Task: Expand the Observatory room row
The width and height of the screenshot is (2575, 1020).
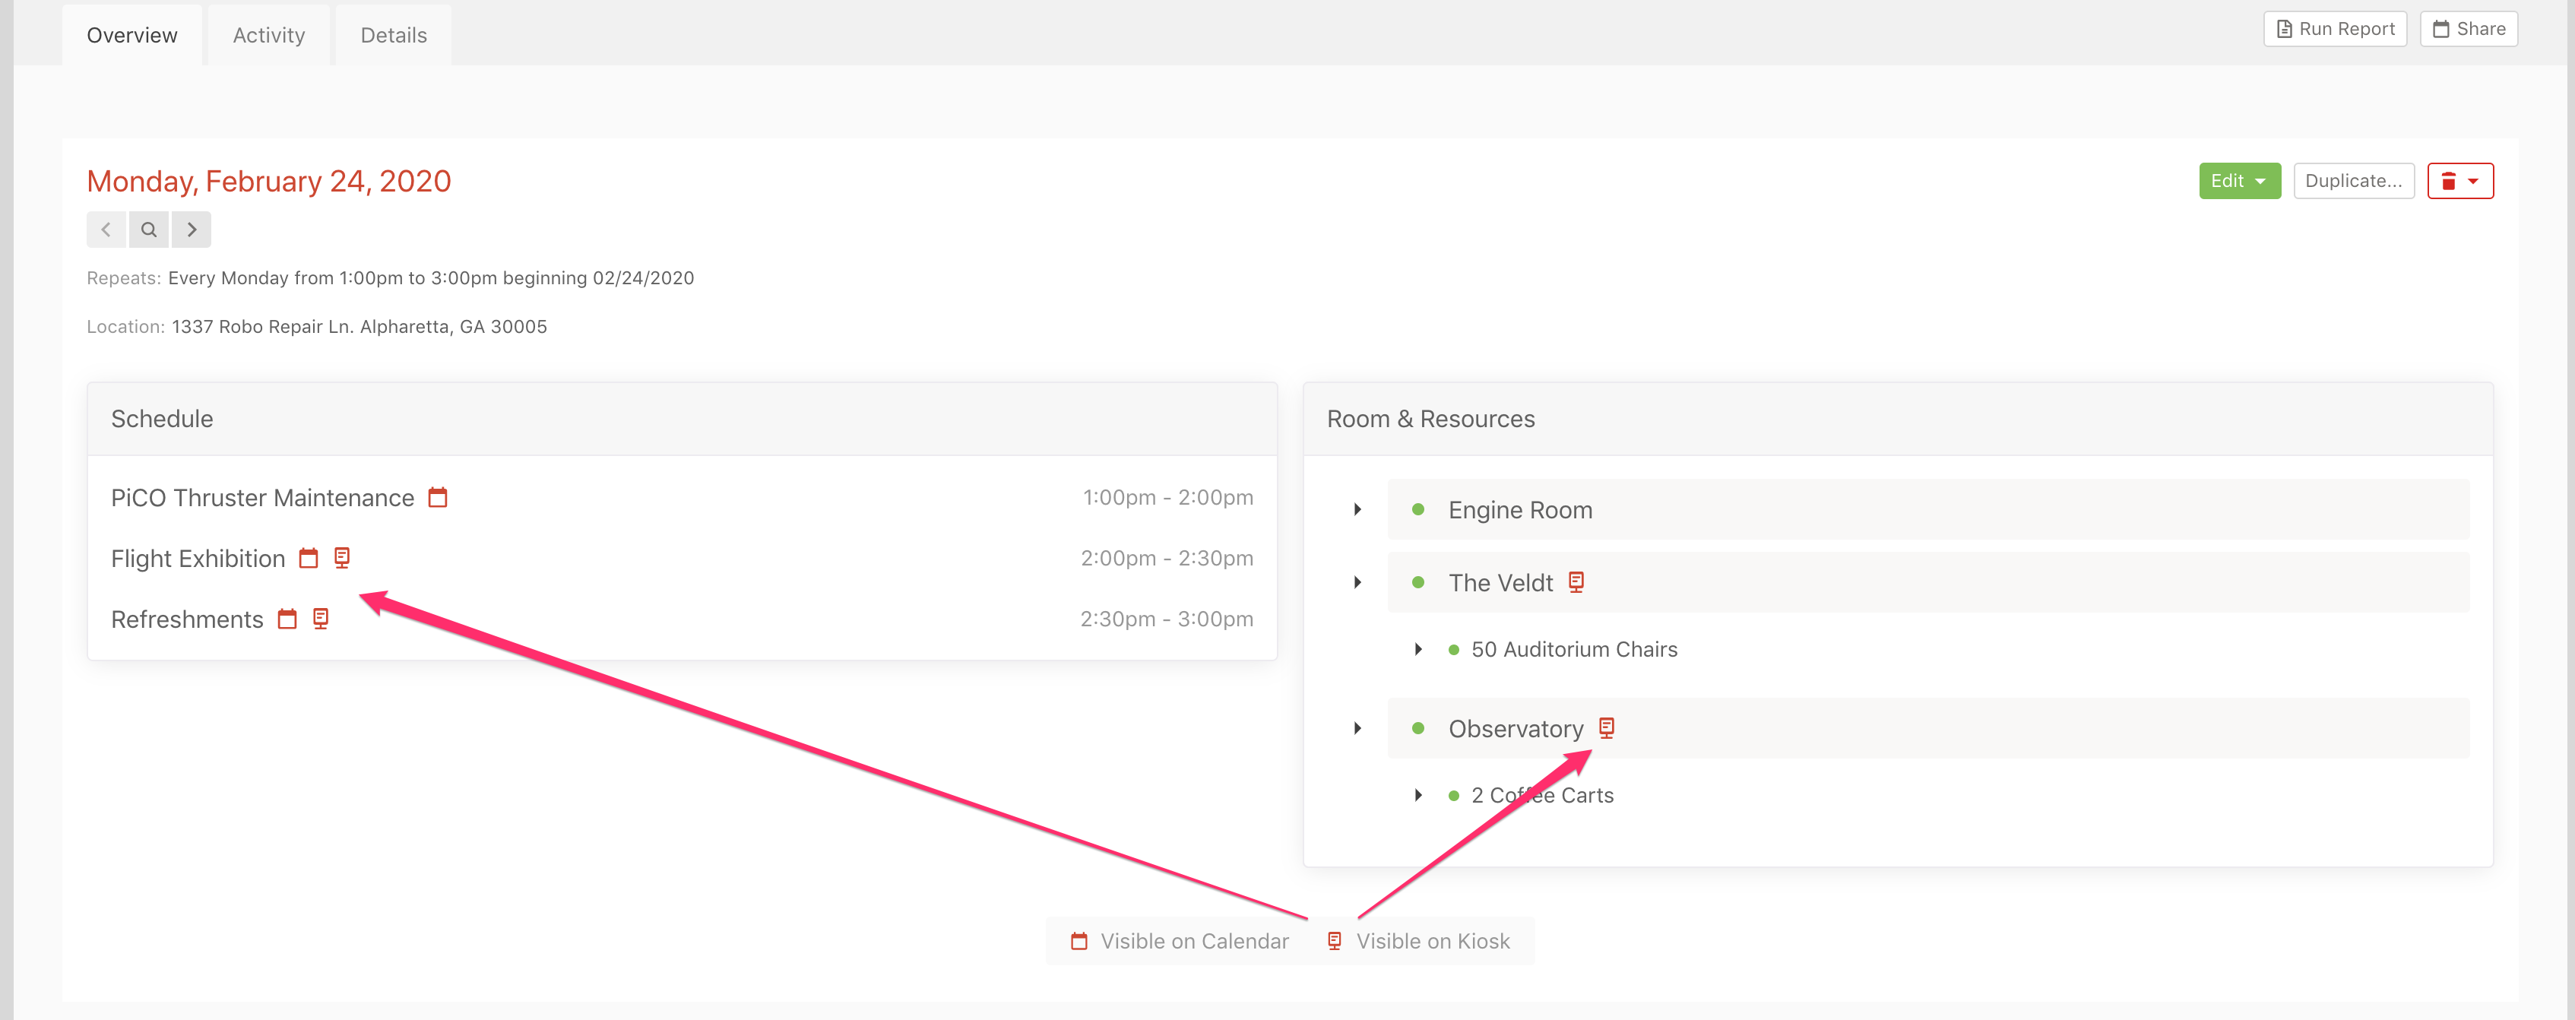Action: [x=1357, y=729]
